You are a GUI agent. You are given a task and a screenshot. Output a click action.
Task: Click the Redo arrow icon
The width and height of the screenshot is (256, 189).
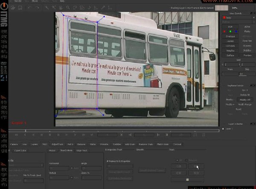37,8
